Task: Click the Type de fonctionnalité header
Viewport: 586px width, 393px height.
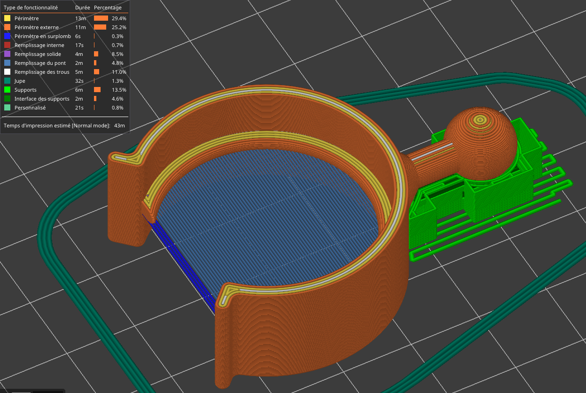Action: coord(31,8)
